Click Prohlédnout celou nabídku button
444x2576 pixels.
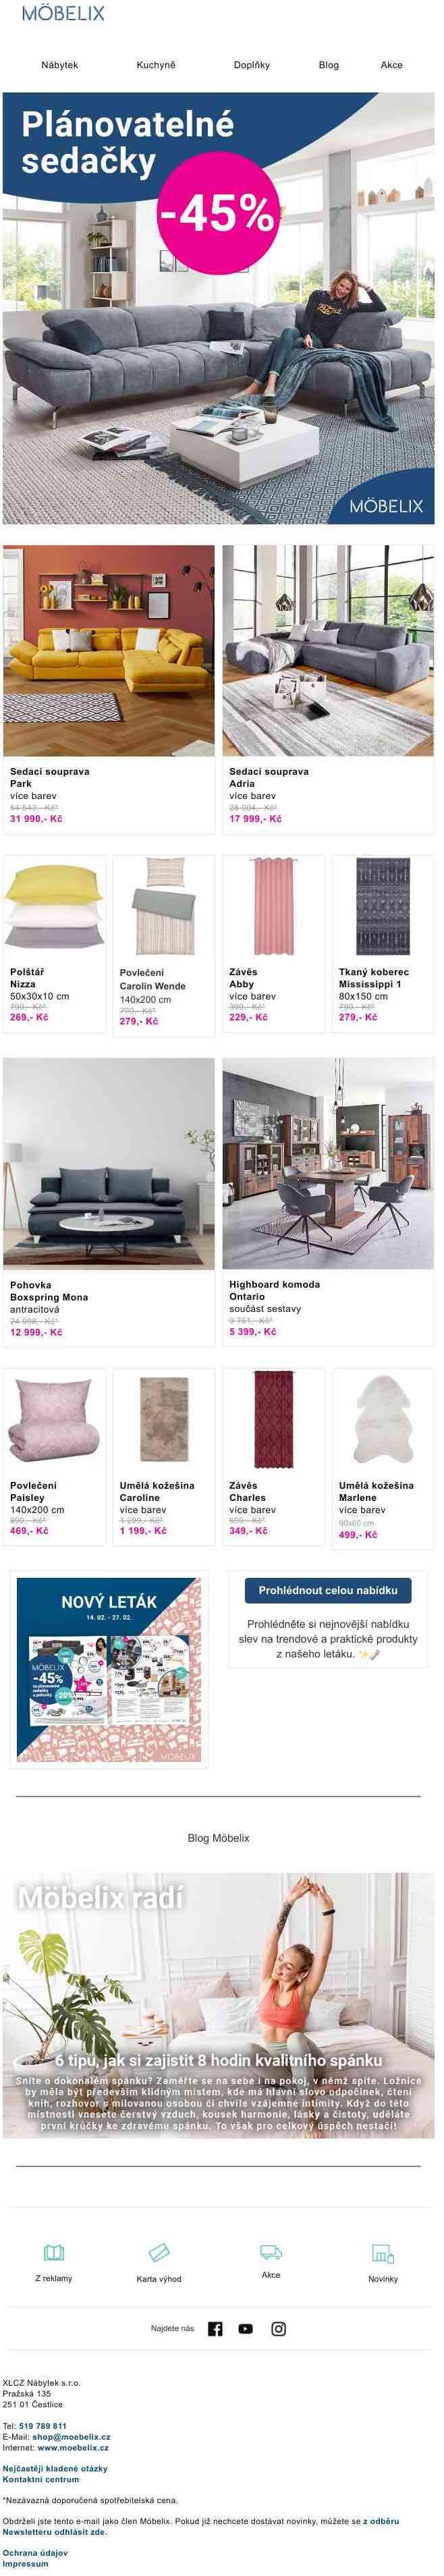pyautogui.click(x=328, y=1589)
